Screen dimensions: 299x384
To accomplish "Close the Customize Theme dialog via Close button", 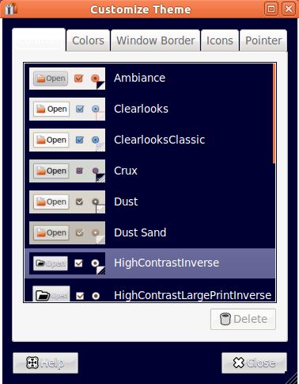I will click(254, 363).
